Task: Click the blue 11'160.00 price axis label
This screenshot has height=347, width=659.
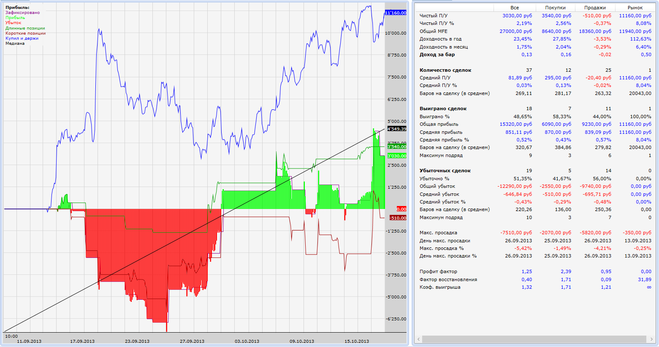Action: point(396,13)
